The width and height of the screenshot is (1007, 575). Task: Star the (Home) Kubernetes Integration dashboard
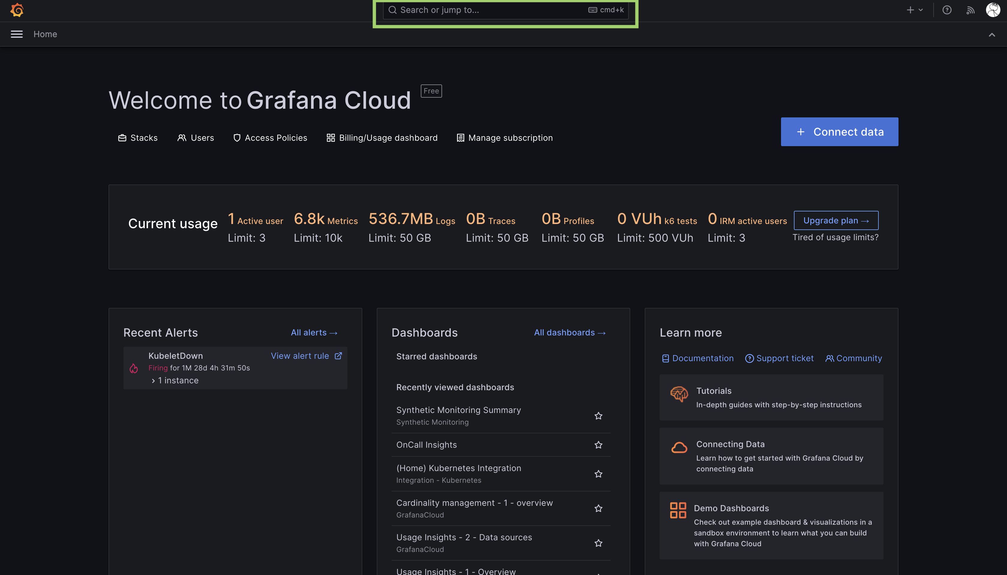pos(598,474)
